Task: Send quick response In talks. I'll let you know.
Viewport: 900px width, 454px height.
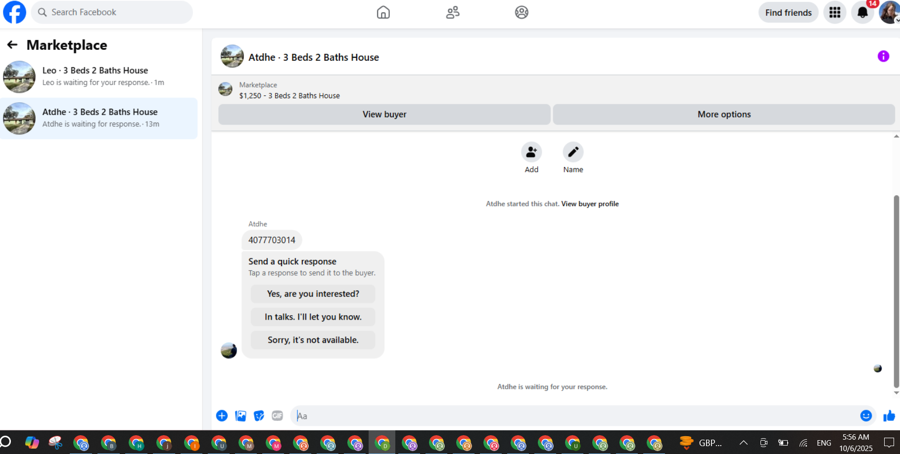Action: click(x=313, y=317)
